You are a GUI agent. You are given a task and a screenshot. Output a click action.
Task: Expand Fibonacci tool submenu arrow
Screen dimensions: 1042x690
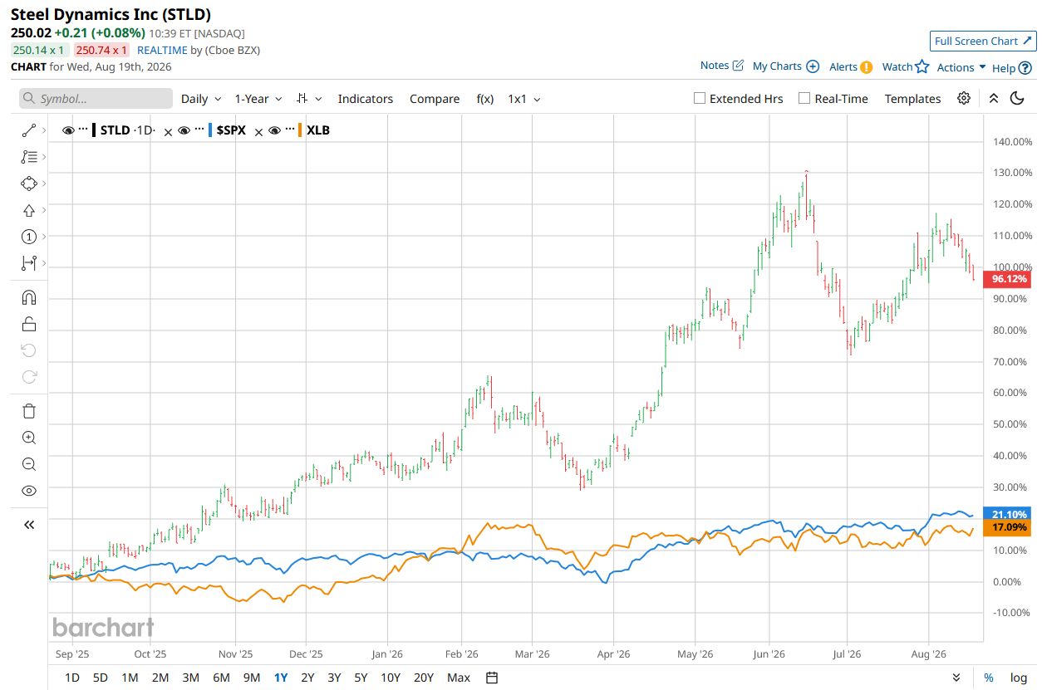[x=44, y=157]
